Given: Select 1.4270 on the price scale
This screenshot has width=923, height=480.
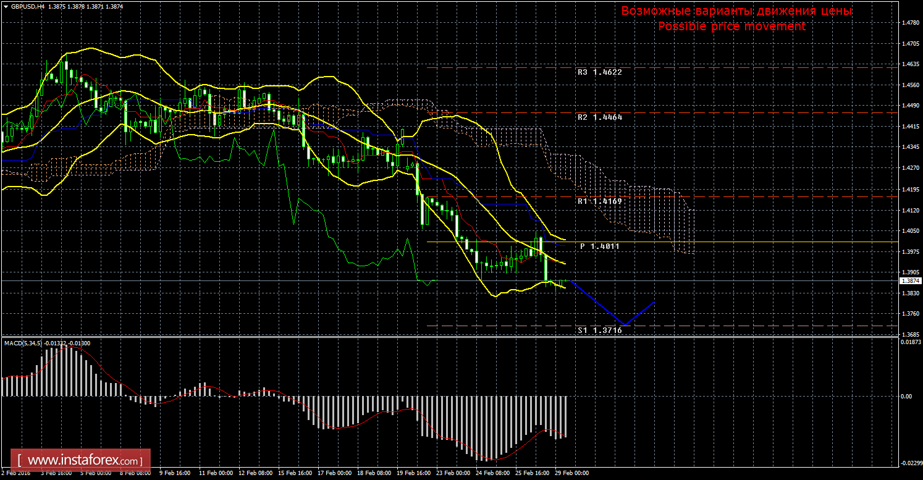Looking at the screenshot, I should click(x=910, y=169).
